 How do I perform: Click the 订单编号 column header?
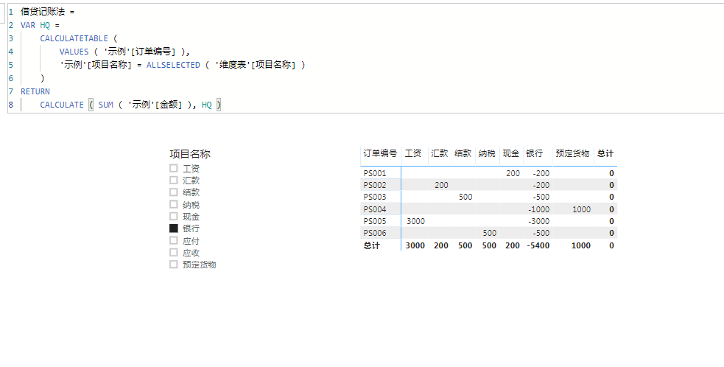click(380, 153)
